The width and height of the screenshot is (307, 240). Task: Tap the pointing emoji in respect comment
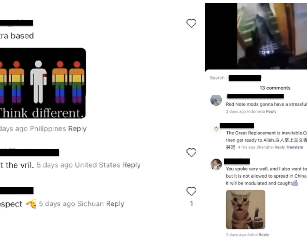[x=31, y=204]
